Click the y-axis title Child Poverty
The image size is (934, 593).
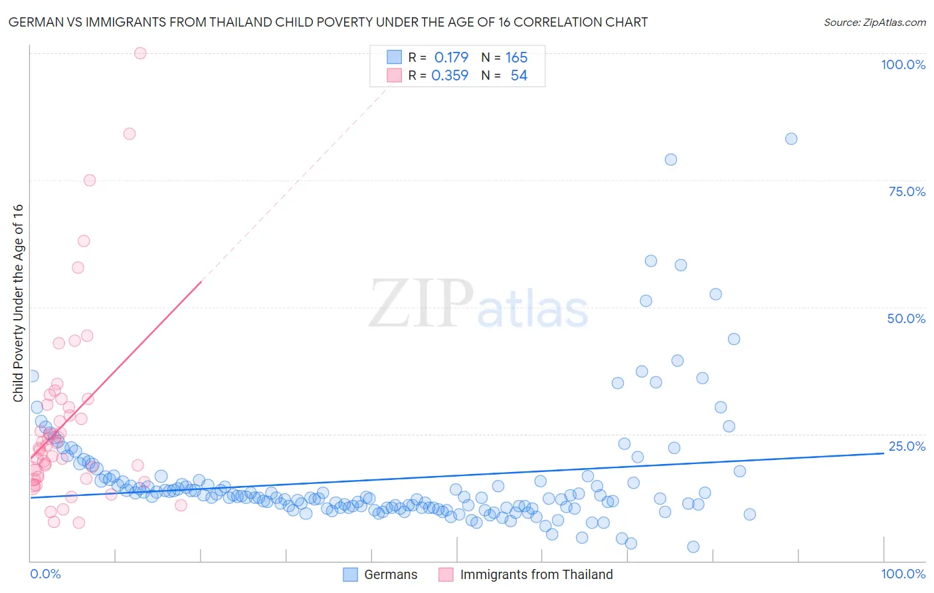pyautogui.click(x=19, y=302)
